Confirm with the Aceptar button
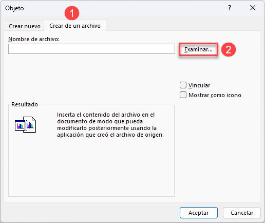 [x=199, y=213]
